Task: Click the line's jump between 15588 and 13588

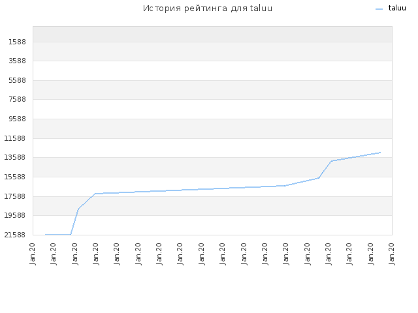Action: coord(325,170)
